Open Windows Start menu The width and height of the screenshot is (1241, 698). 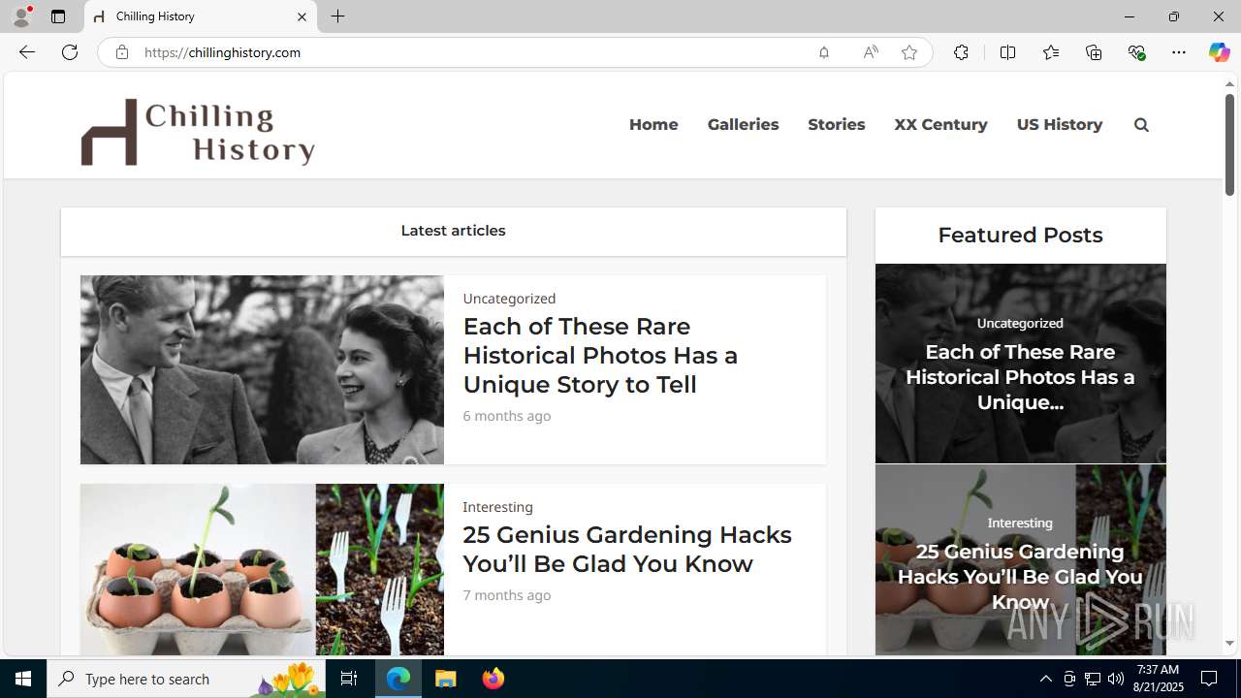(x=23, y=679)
